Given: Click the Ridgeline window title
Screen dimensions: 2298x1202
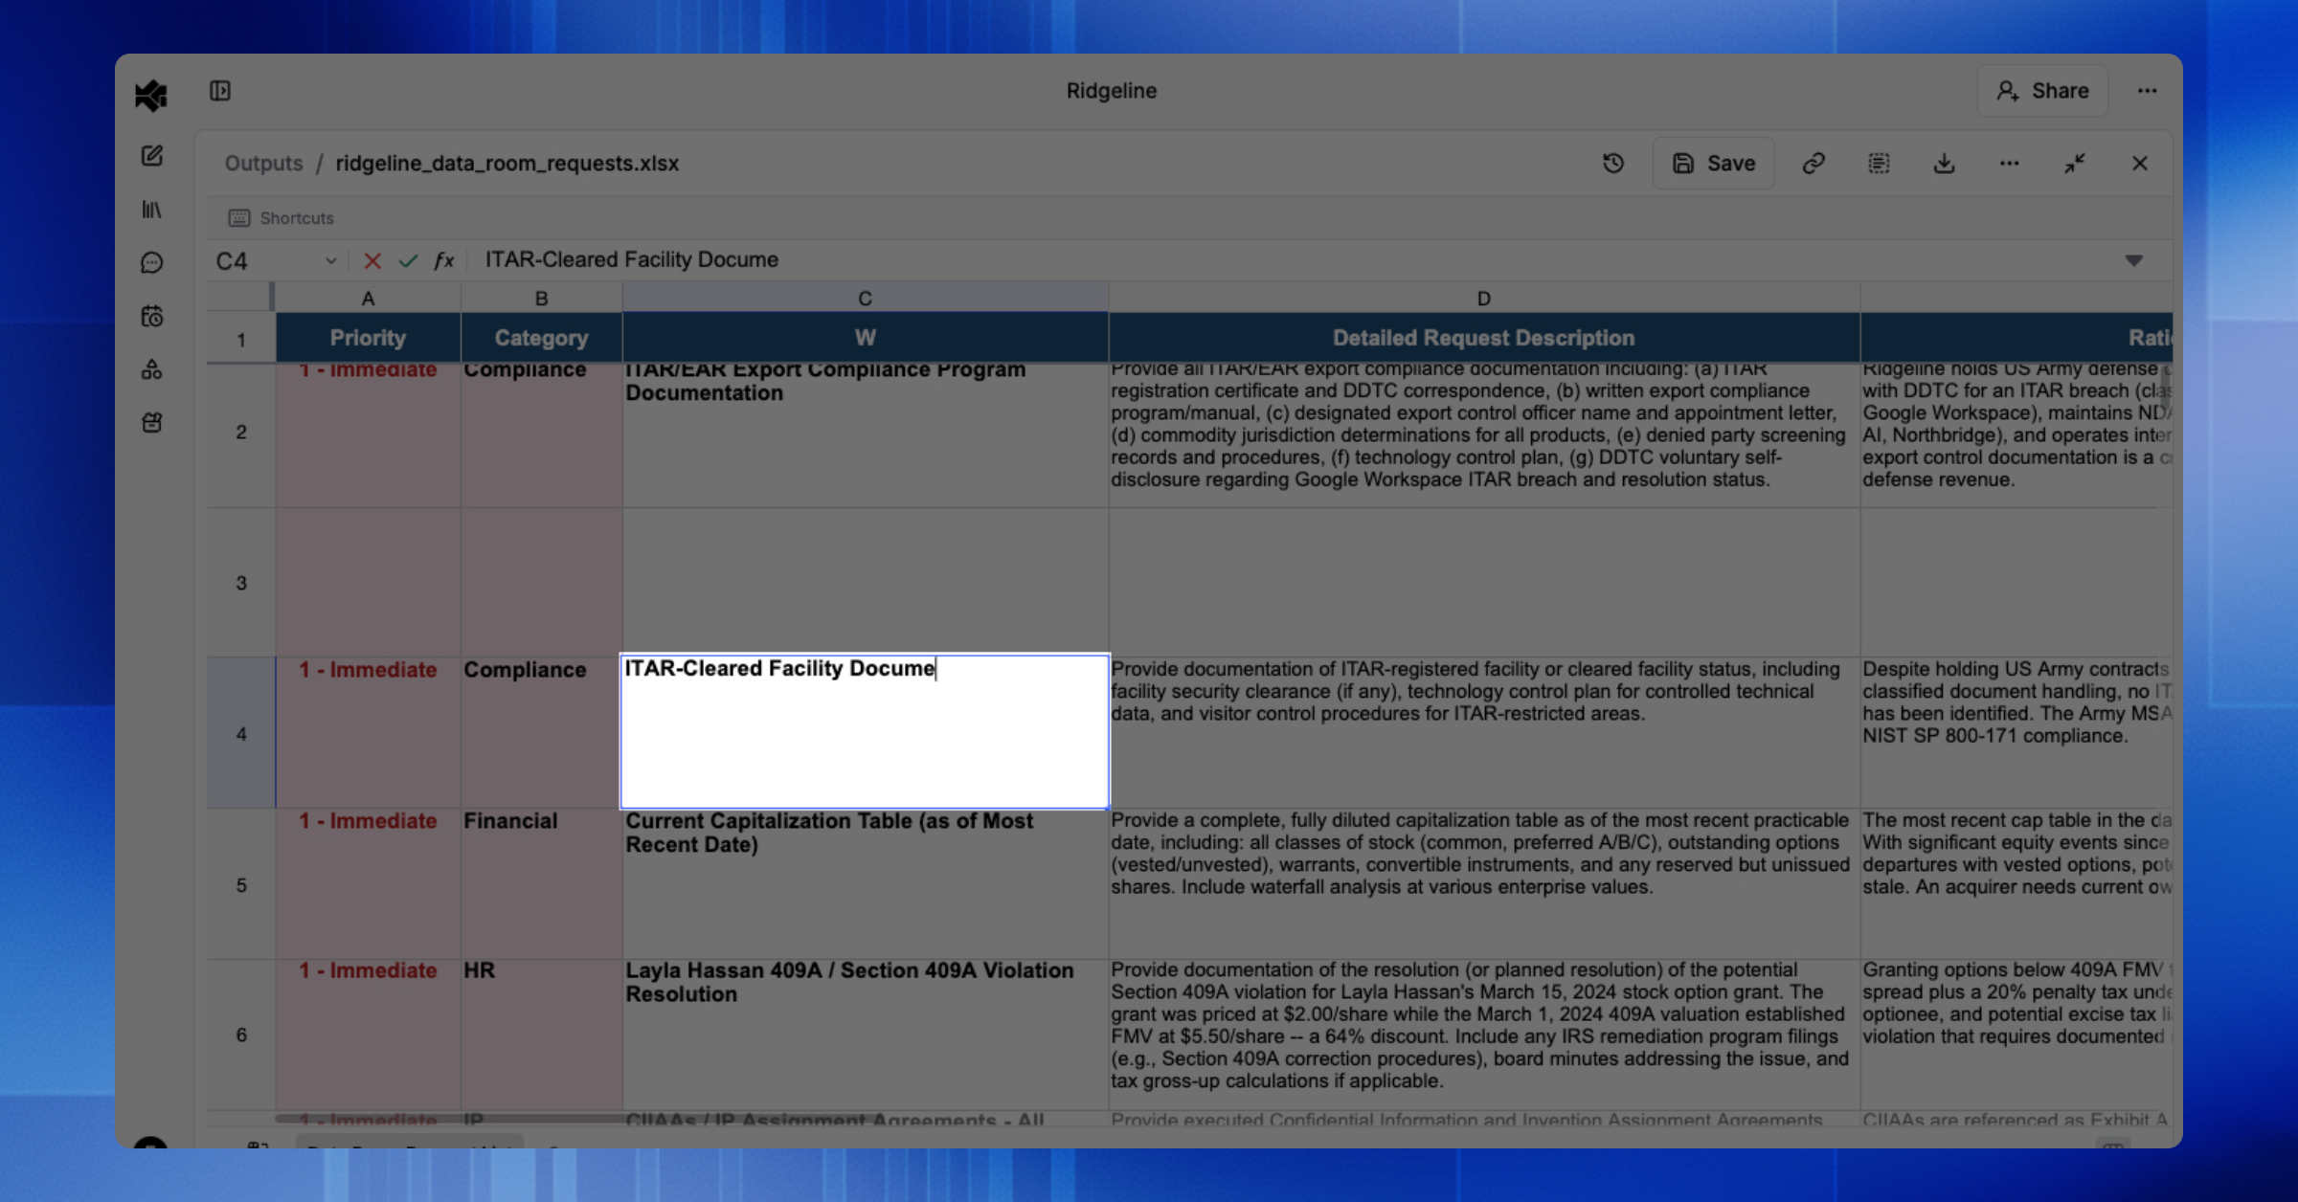Looking at the screenshot, I should click(x=1112, y=91).
